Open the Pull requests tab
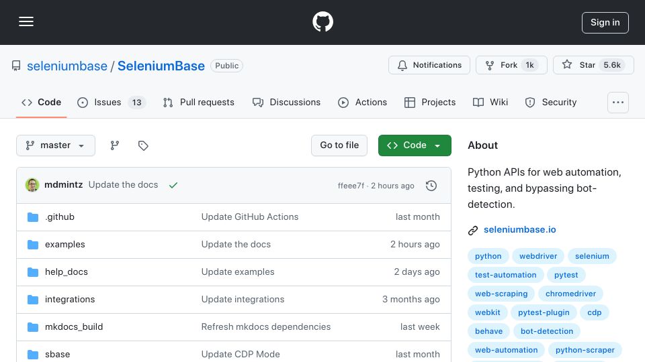This screenshot has width=645, height=362. pos(199,102)
